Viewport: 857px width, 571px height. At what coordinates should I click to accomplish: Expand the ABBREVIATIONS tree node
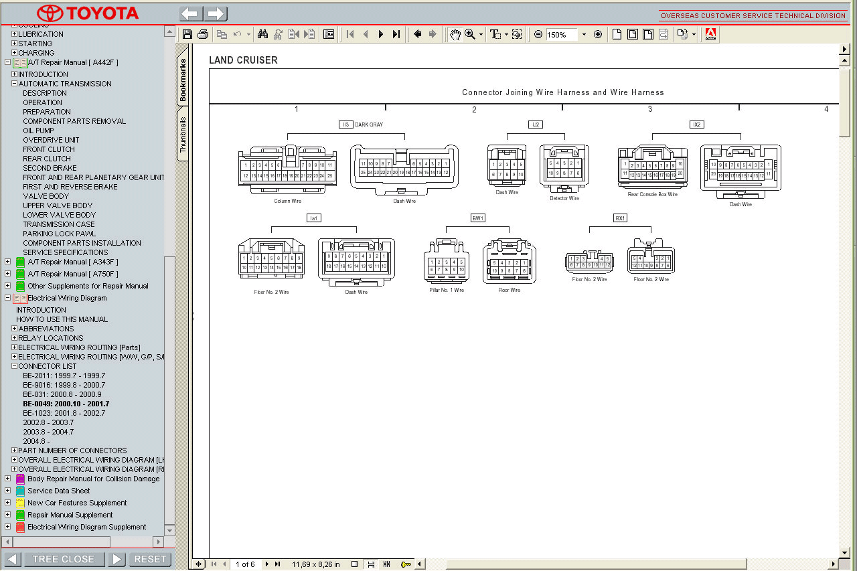point(14,329)
